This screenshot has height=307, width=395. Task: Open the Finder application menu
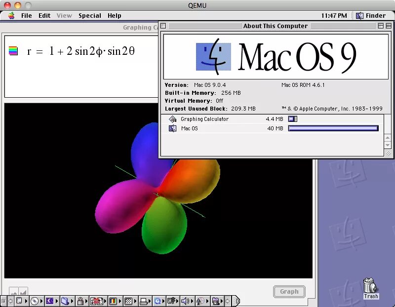(x=371, y=16)
